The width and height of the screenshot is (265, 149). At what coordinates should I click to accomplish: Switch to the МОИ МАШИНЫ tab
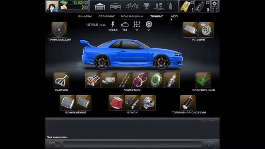pyautogui.click(x=132, y=17)
